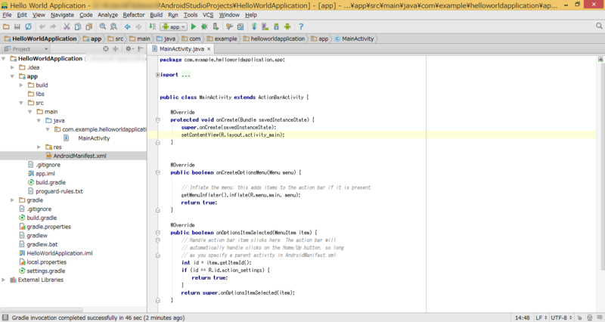Click HelloWorldApplication breadcrumb
605x322 pixels.
coord(41,39)
